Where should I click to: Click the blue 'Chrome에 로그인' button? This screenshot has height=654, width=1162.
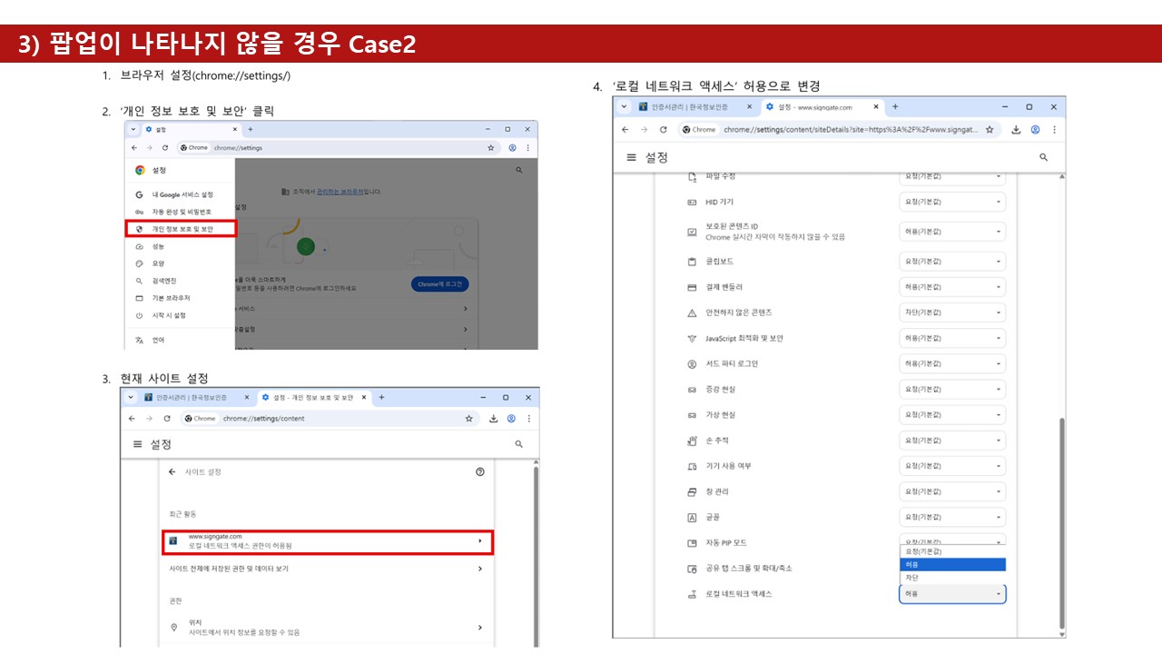[x=439, y=284]
